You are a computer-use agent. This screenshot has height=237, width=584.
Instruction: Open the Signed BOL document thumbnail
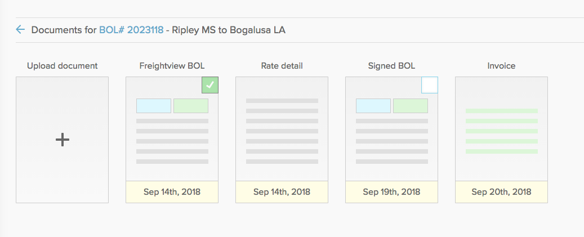tap(391, 129)
